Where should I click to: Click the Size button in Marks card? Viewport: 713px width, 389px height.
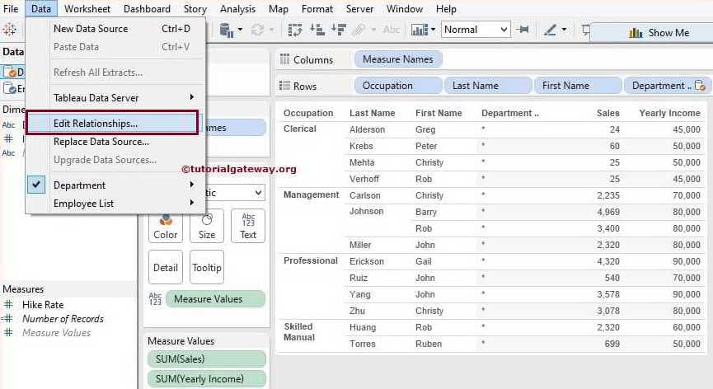coord(207,226)
